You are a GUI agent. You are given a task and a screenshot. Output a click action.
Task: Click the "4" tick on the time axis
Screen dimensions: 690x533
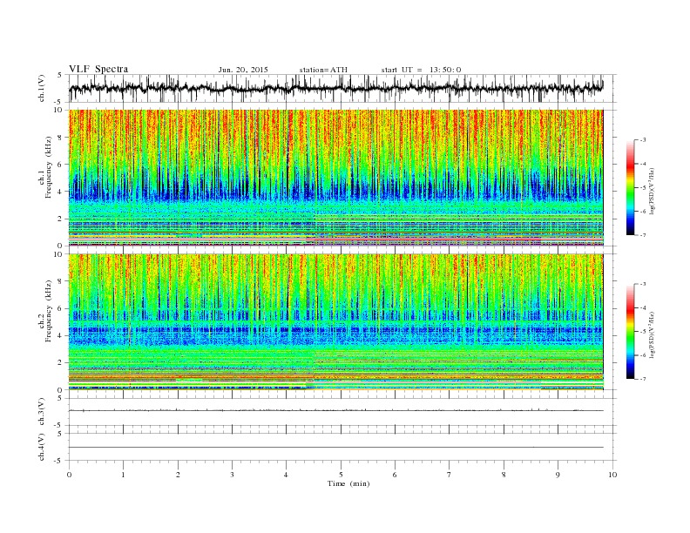point(287,475)
